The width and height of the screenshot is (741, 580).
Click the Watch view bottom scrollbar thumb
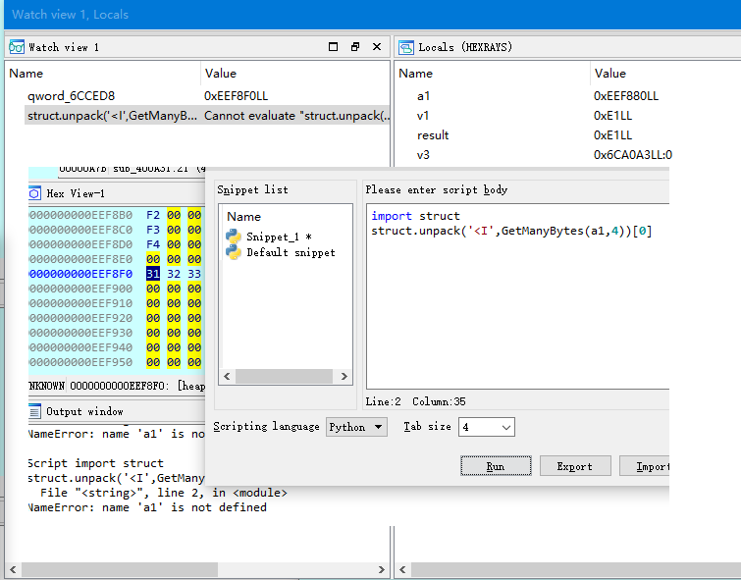pyautogui.click(x=119, y=569)
